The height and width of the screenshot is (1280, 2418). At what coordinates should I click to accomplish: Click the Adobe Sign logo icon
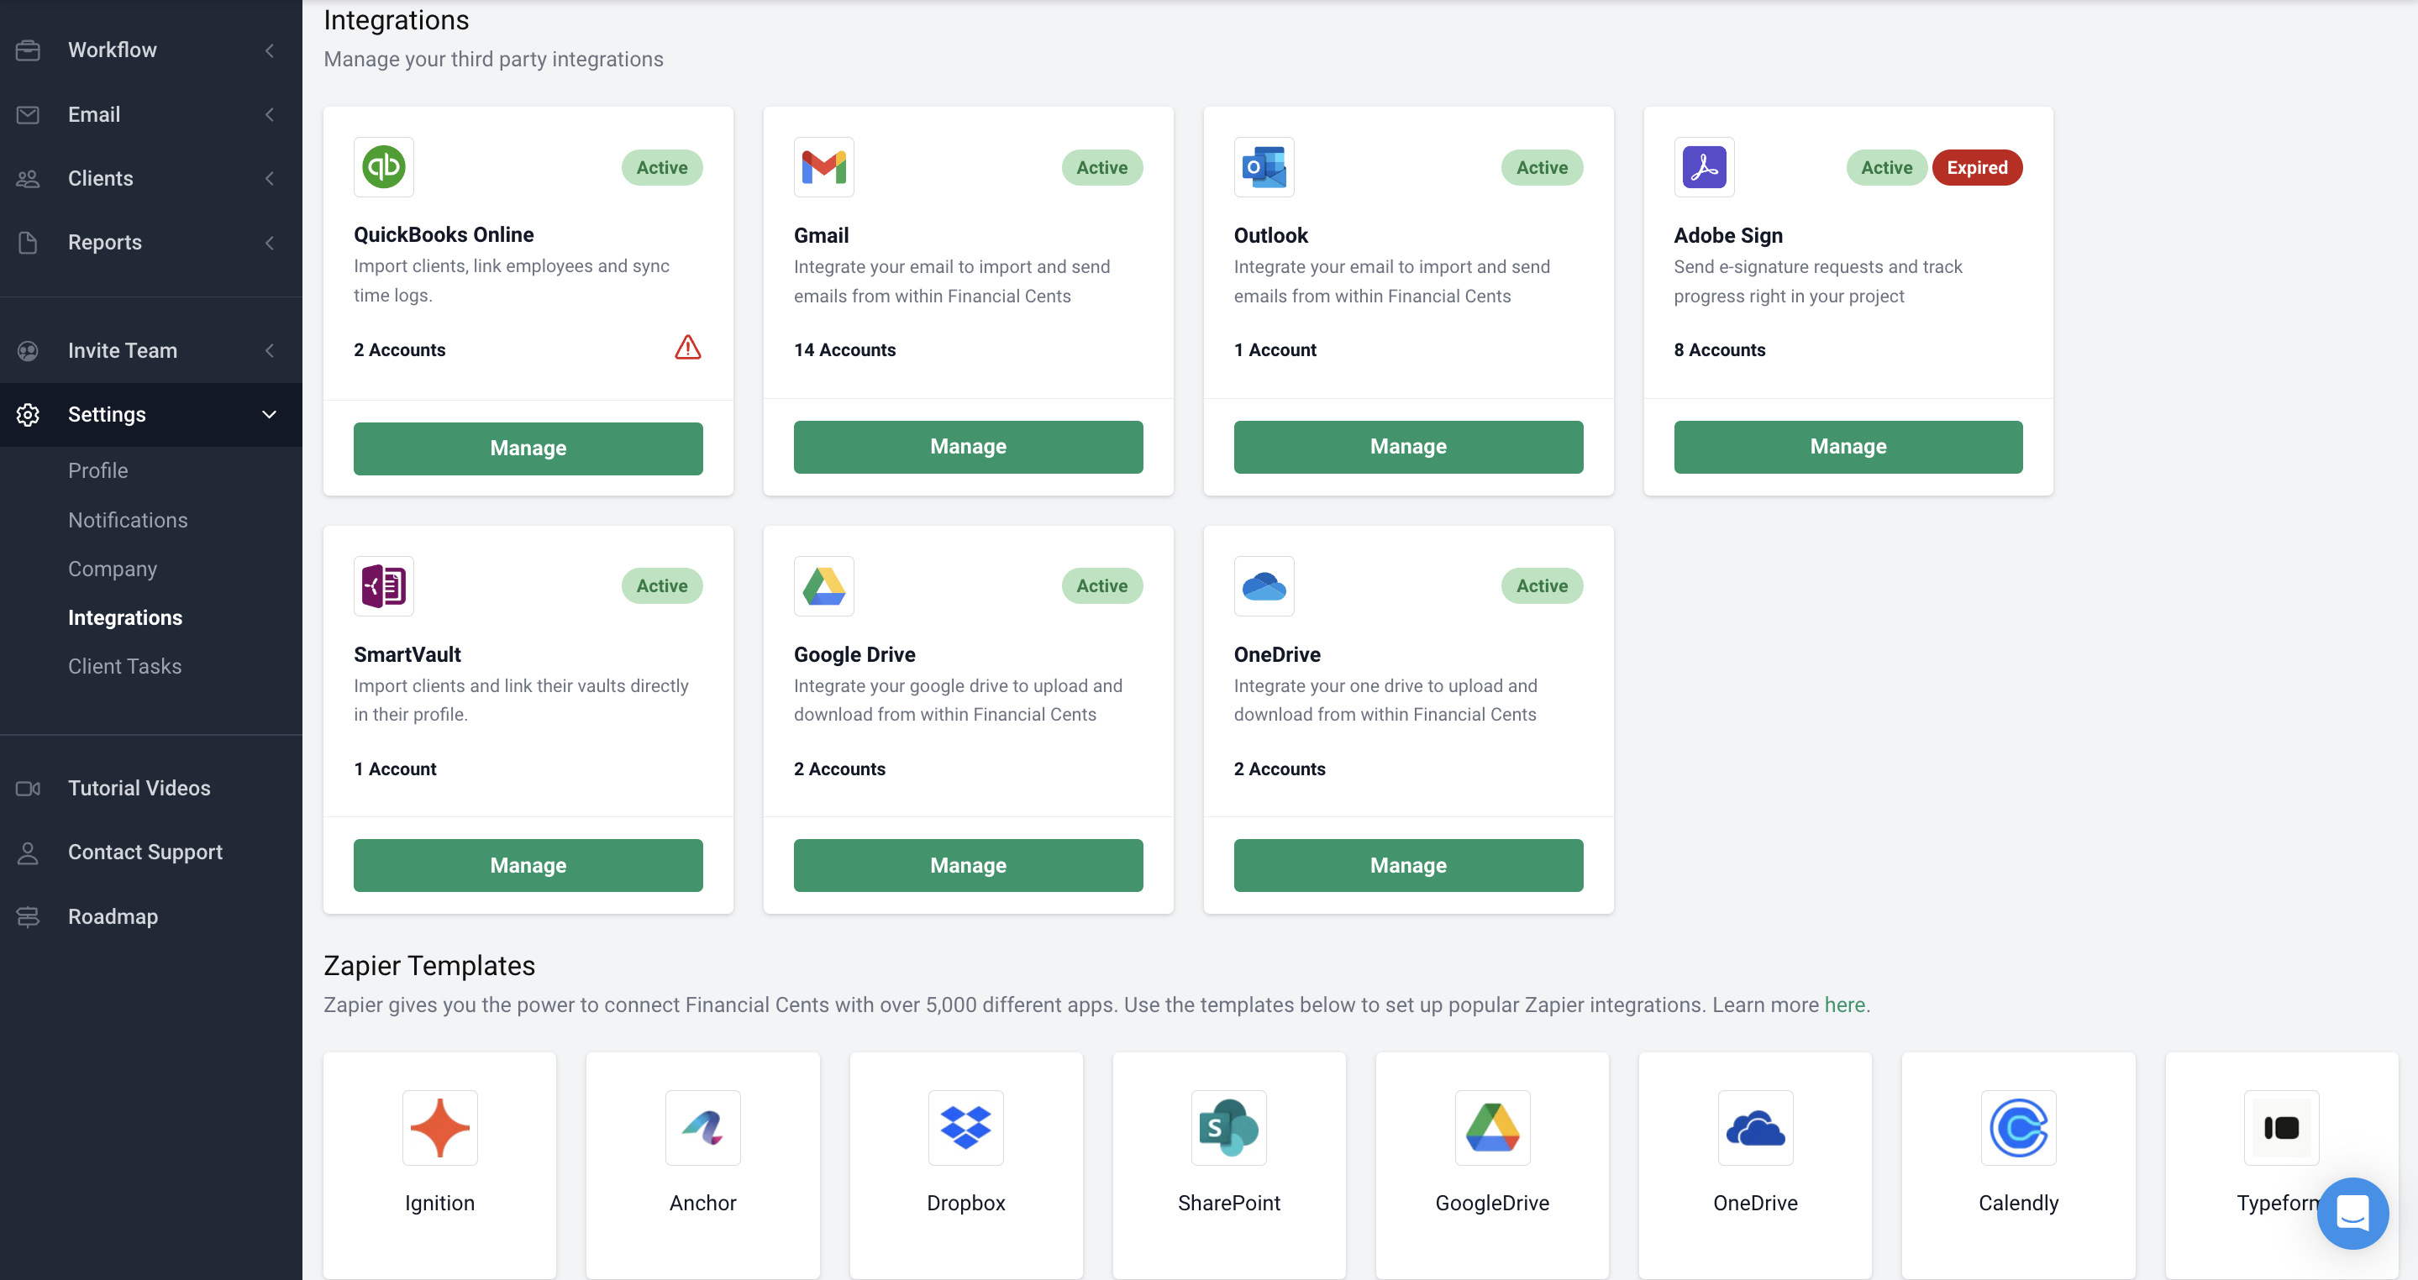1704,167
